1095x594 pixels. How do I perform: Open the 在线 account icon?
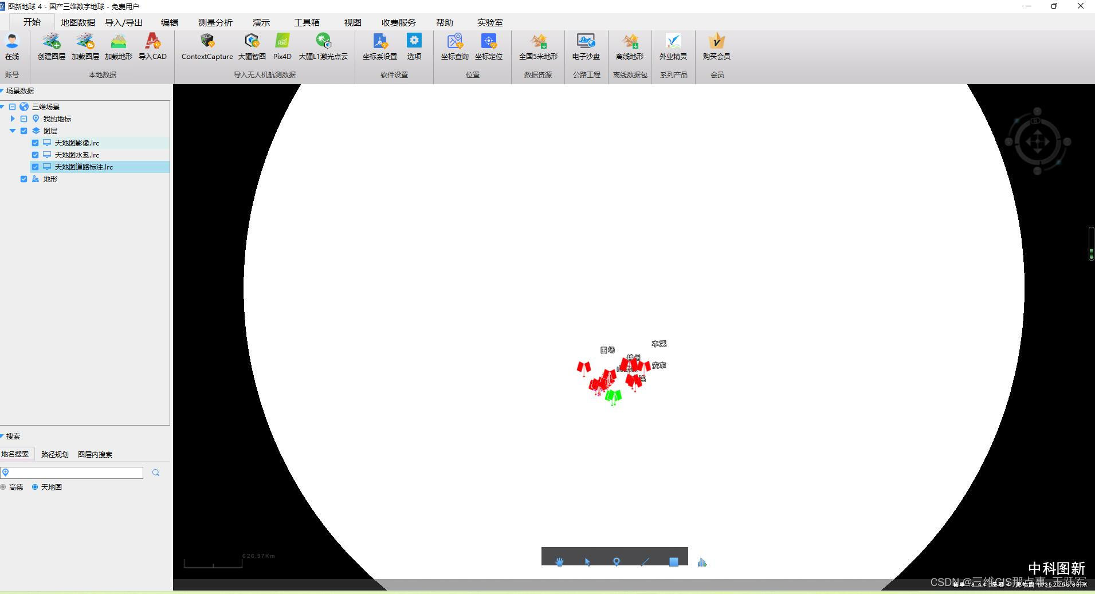click(12, 42)
